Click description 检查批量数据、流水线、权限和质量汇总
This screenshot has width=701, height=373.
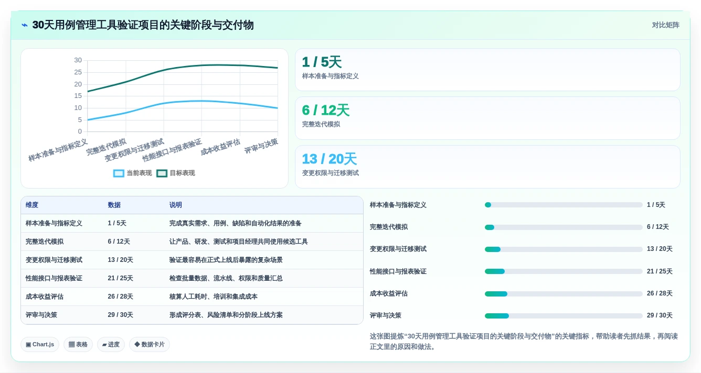click(x=226, y=278)
